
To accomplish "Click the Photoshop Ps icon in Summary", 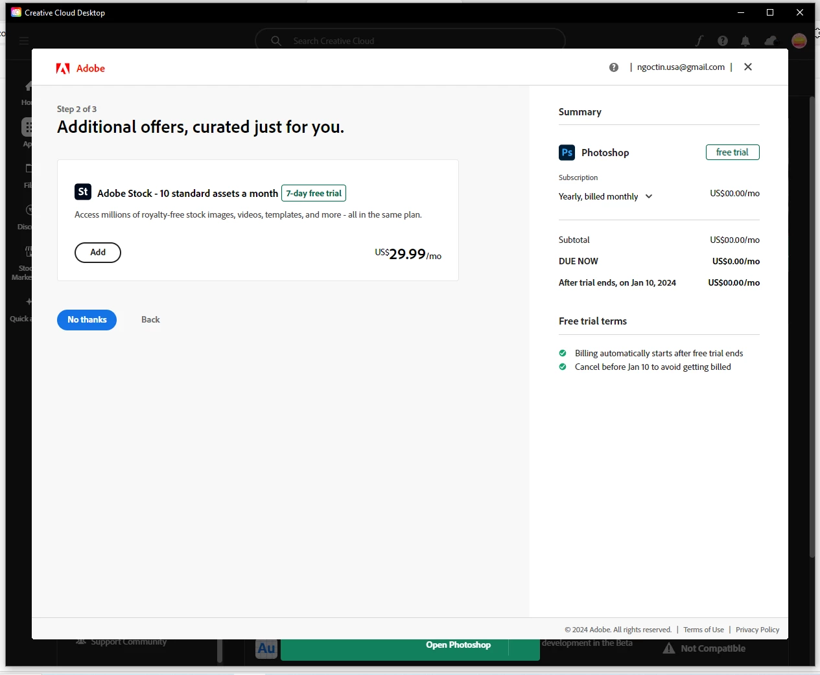I will [567, 152].
